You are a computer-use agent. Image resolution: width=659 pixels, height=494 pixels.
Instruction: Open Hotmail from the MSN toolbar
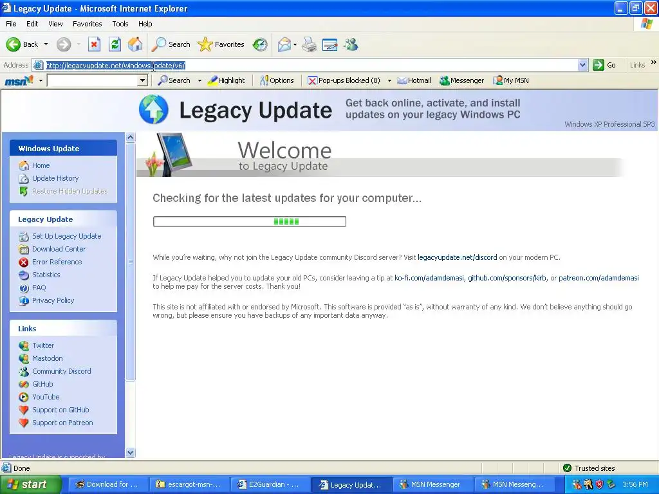(414, 80)
